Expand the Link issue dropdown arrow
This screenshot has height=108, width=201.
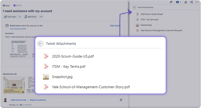pyautogui.click(x=20, y=17)
